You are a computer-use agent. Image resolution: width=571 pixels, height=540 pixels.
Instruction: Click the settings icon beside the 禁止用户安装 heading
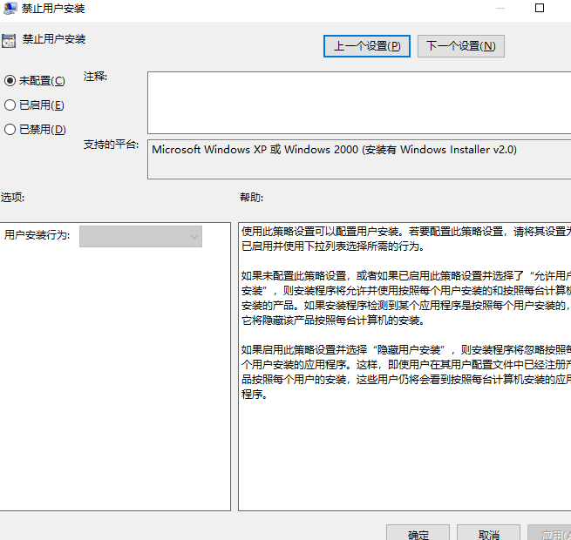9,40
